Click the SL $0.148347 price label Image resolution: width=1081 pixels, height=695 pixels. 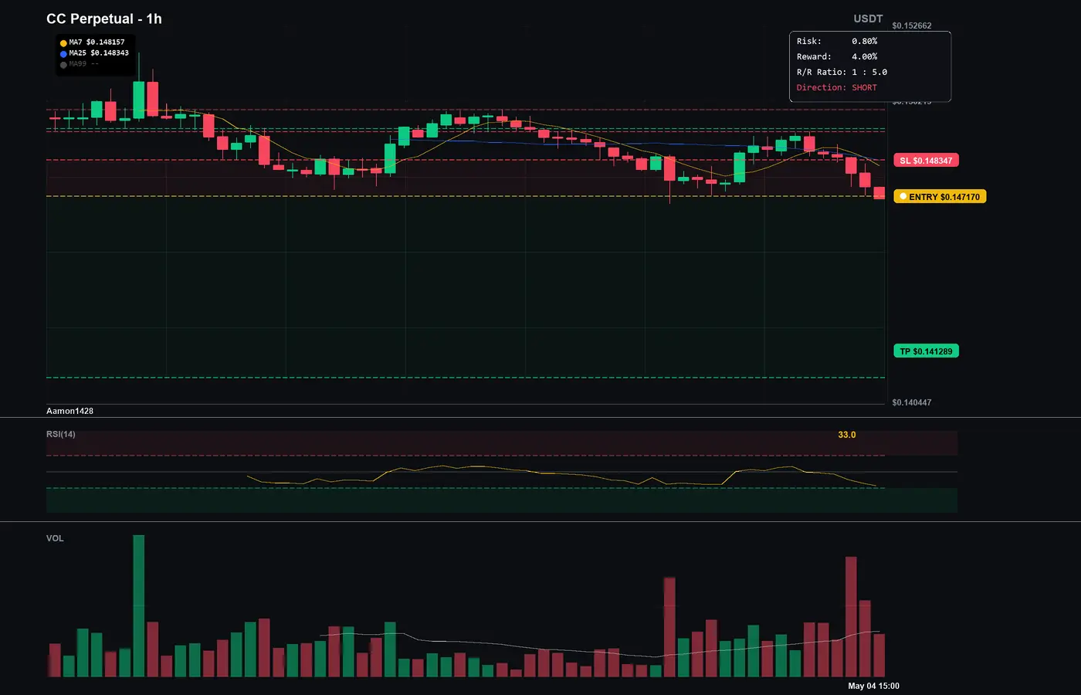[926, 161]
